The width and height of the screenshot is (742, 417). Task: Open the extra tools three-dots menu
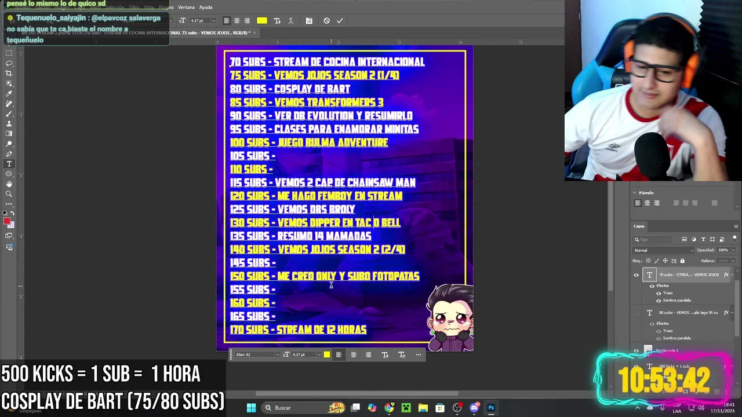(9, 204)
